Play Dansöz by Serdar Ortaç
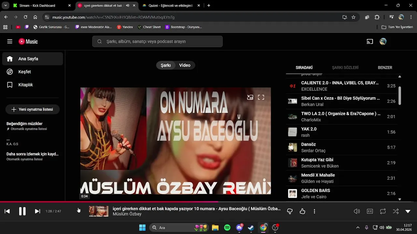Image resolution: width=417 pixels, height=234 pixels. [x=342, y=147]
